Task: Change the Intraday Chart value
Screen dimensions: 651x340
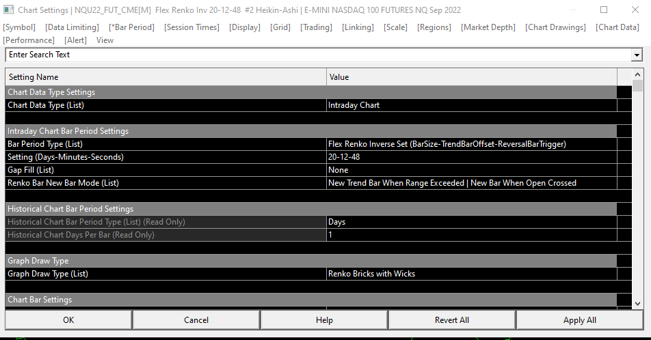Action: tap(472, 105)
